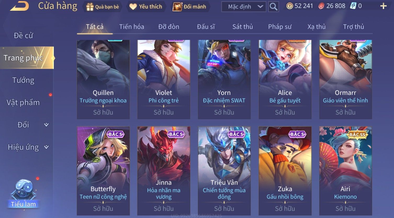Open Quà bạn bè gift button
394x218 pixels.
[103, 7]
